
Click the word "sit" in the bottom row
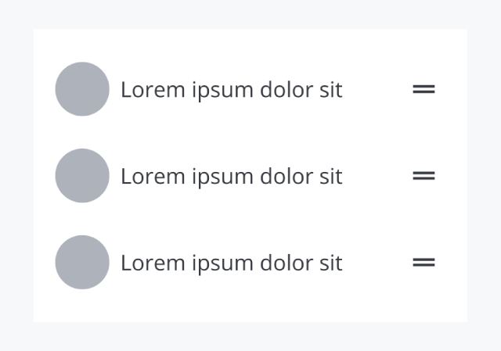(331, 263)
